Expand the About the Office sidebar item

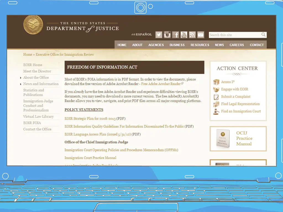coord(36,78)
